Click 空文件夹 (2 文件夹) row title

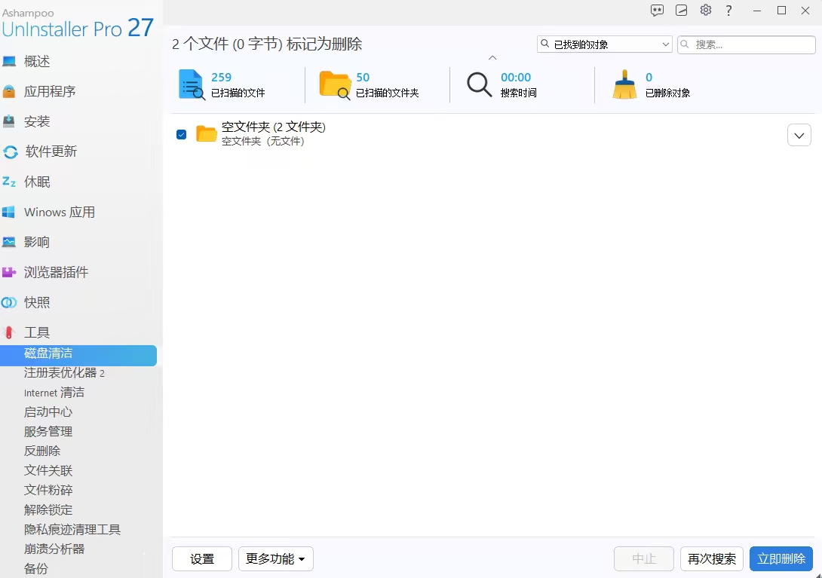[274, 127]
